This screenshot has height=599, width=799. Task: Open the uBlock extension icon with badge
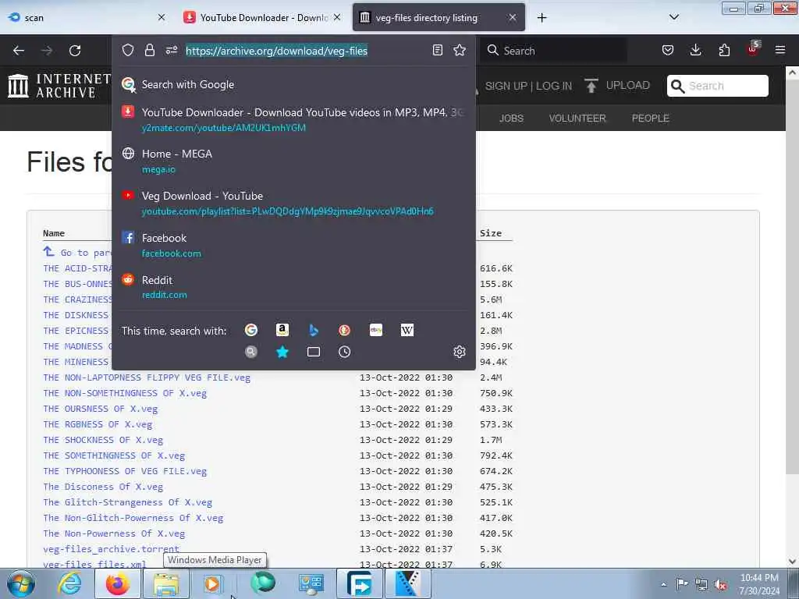coord(753,49)
